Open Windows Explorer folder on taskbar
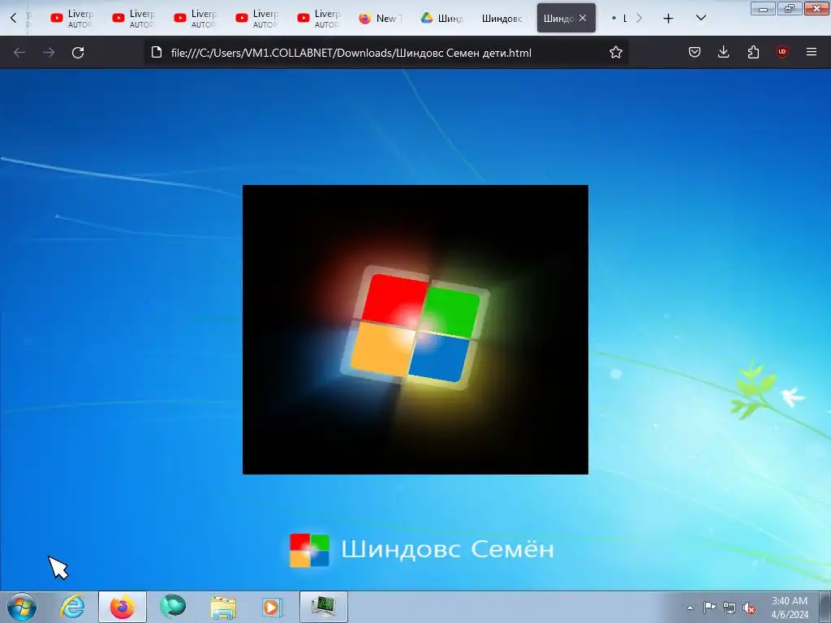The height and width of the screenshot is (623, 831). pyautogui.click(x=223, y=607)
